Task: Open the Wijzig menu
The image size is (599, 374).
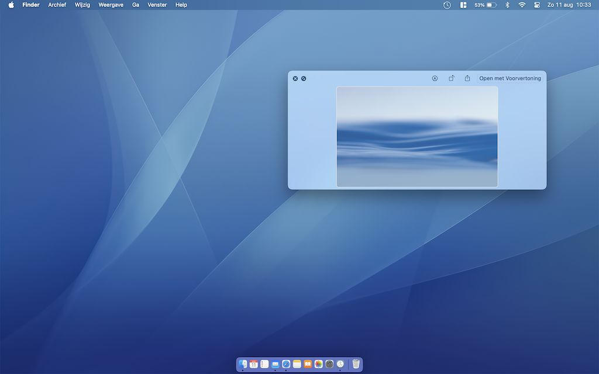Action: [82, 5]
